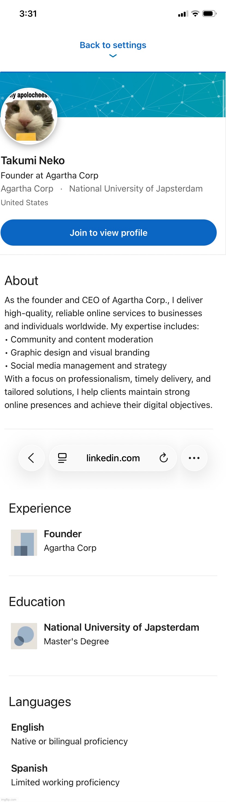Tap the Wi-Fi status icon
The height and width of the screenshot is (802, 226).
click(195, 13)
